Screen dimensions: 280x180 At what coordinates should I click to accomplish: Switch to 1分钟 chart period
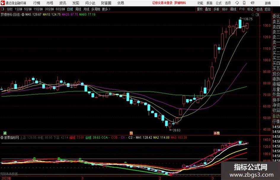[18, 9]
